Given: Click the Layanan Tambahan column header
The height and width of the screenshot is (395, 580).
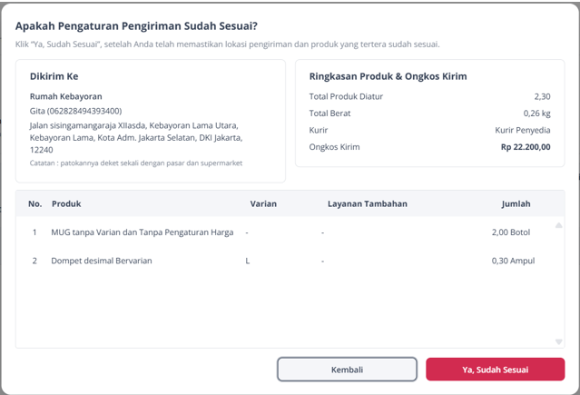Looking at the screenshot, I should 368,203.
